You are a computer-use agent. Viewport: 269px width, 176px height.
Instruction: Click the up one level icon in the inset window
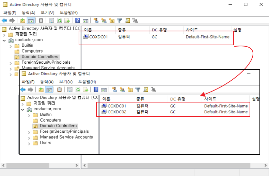[41, 90]
